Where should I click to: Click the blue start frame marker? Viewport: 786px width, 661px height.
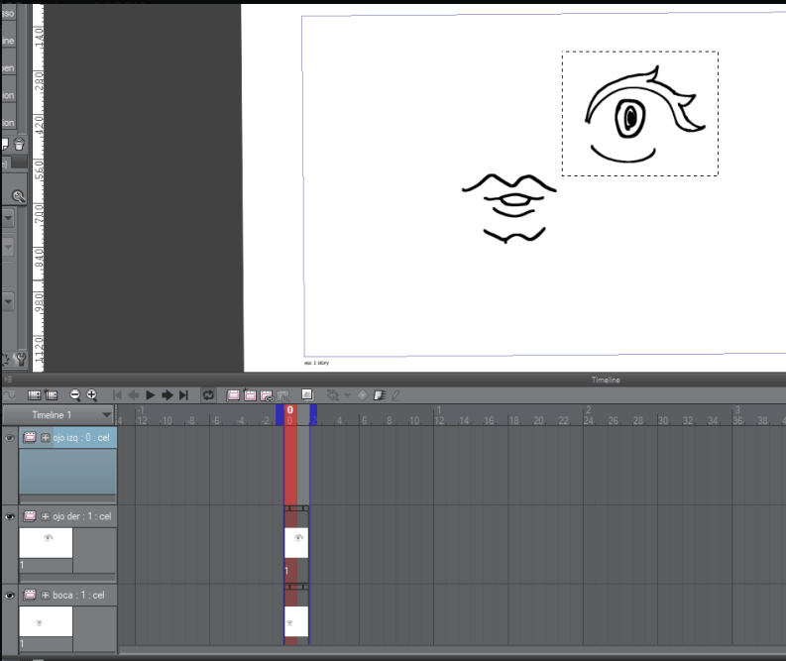coord(280,415)
